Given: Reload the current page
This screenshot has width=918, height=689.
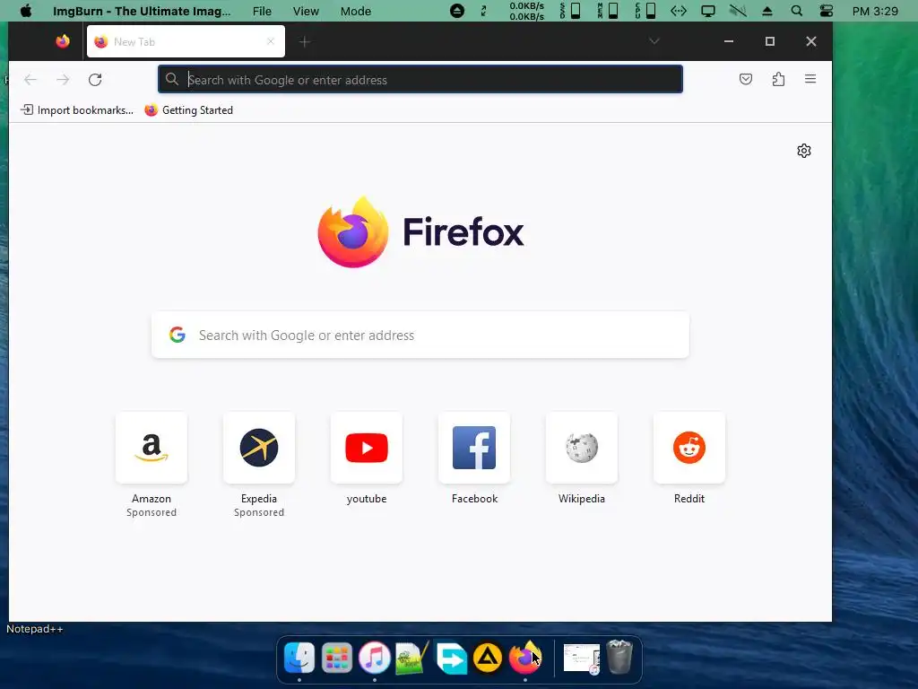Looking at the screenshot, I should pos(95,80).
